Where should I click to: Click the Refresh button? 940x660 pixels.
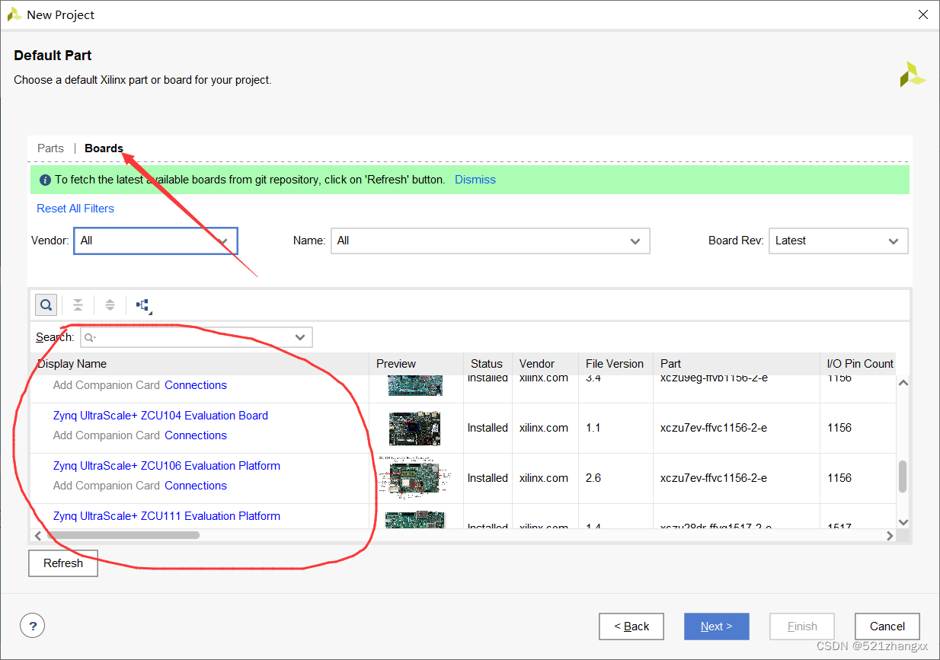[x=63, y=563]
